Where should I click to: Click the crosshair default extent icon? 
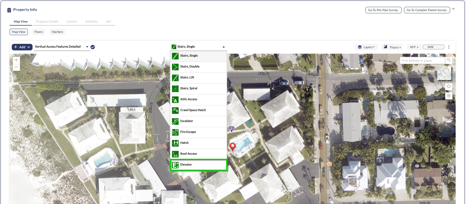(x=449, y=87)
